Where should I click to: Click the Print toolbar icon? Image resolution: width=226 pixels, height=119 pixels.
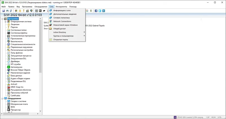coord(7,11)
